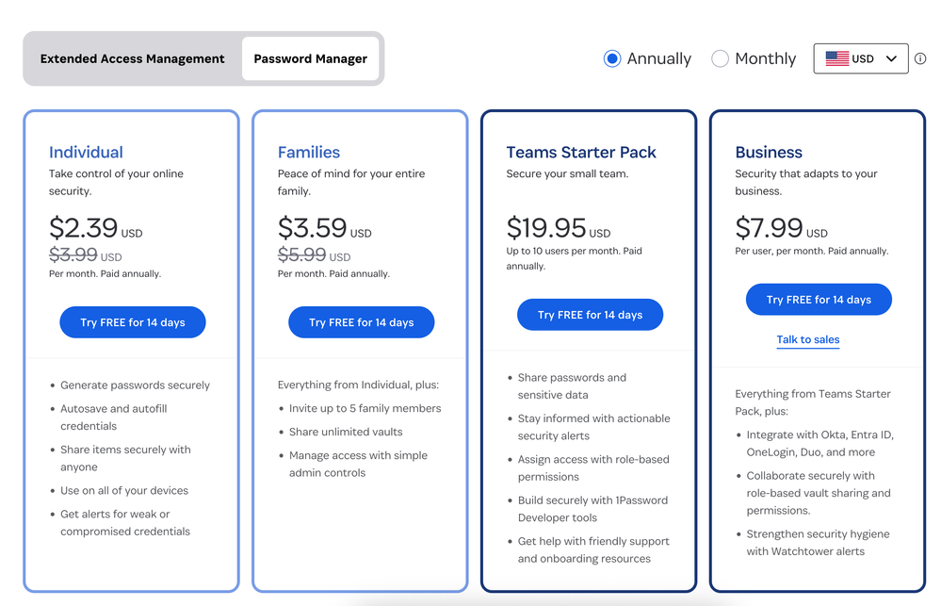Select Monthly billing radio button
The height and width of the screenshot is (606, 941).
[x=721, y=58]
